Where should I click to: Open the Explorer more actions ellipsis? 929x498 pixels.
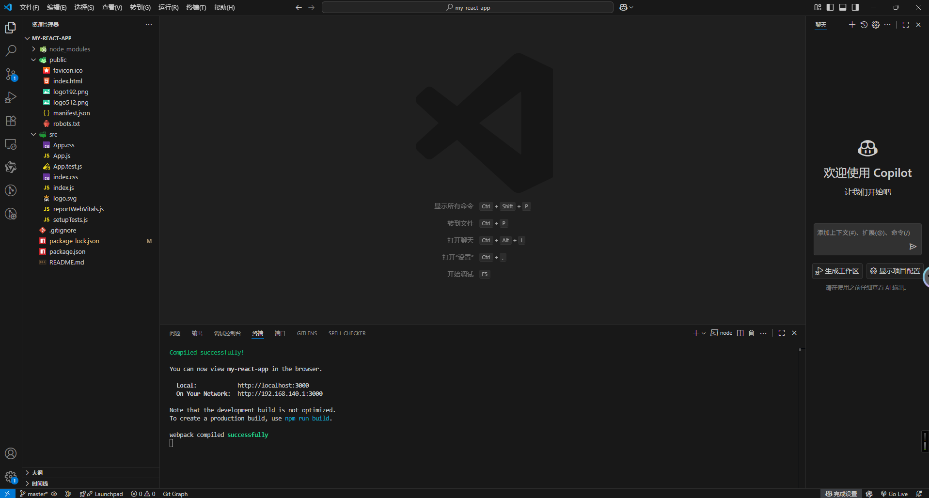point(149,25)
